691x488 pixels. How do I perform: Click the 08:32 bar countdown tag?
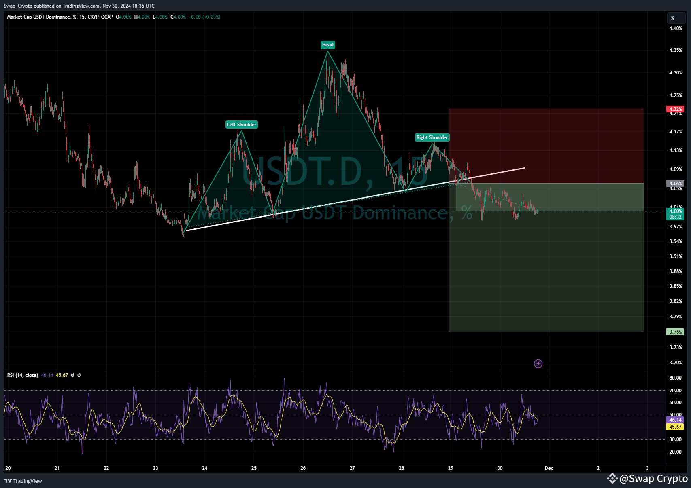[x=675, y=217]
